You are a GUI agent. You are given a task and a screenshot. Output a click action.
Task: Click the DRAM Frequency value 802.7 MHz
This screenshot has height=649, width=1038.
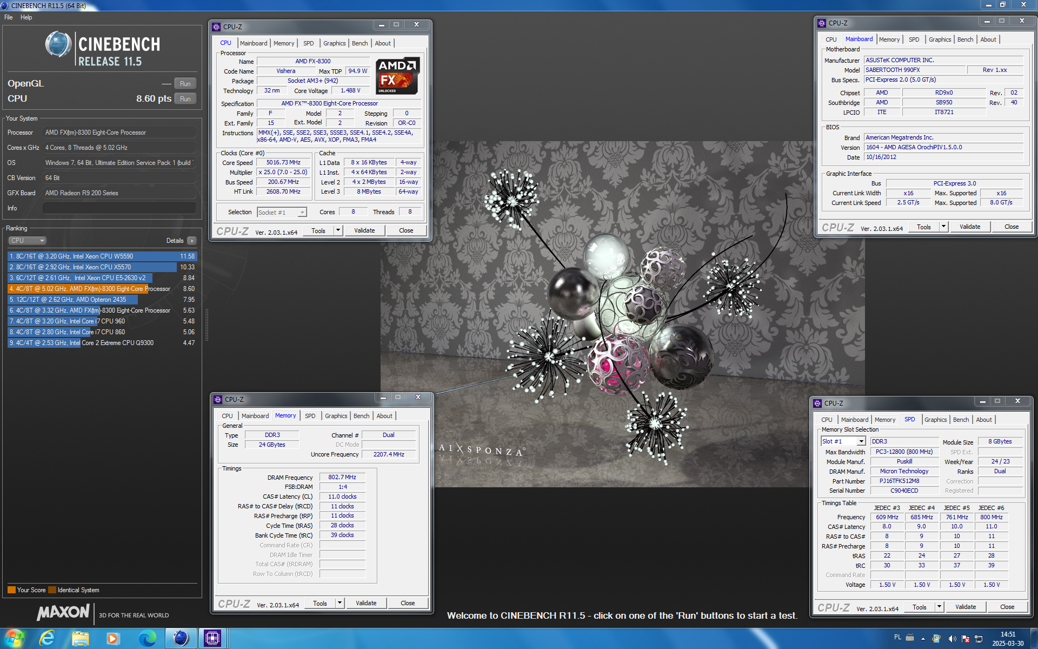pyautogui.click(x=342, y=477)
